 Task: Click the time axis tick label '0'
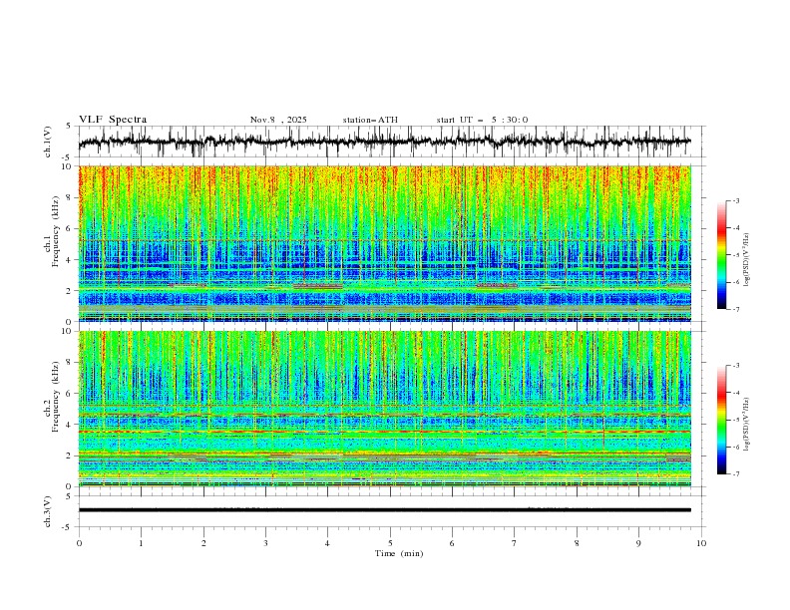click(x=79, y=543)
